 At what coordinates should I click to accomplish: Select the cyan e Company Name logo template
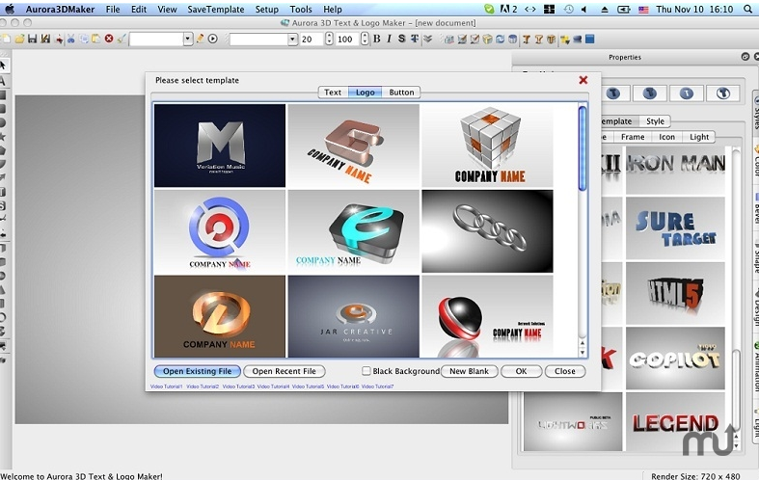(x=354, y=231)
